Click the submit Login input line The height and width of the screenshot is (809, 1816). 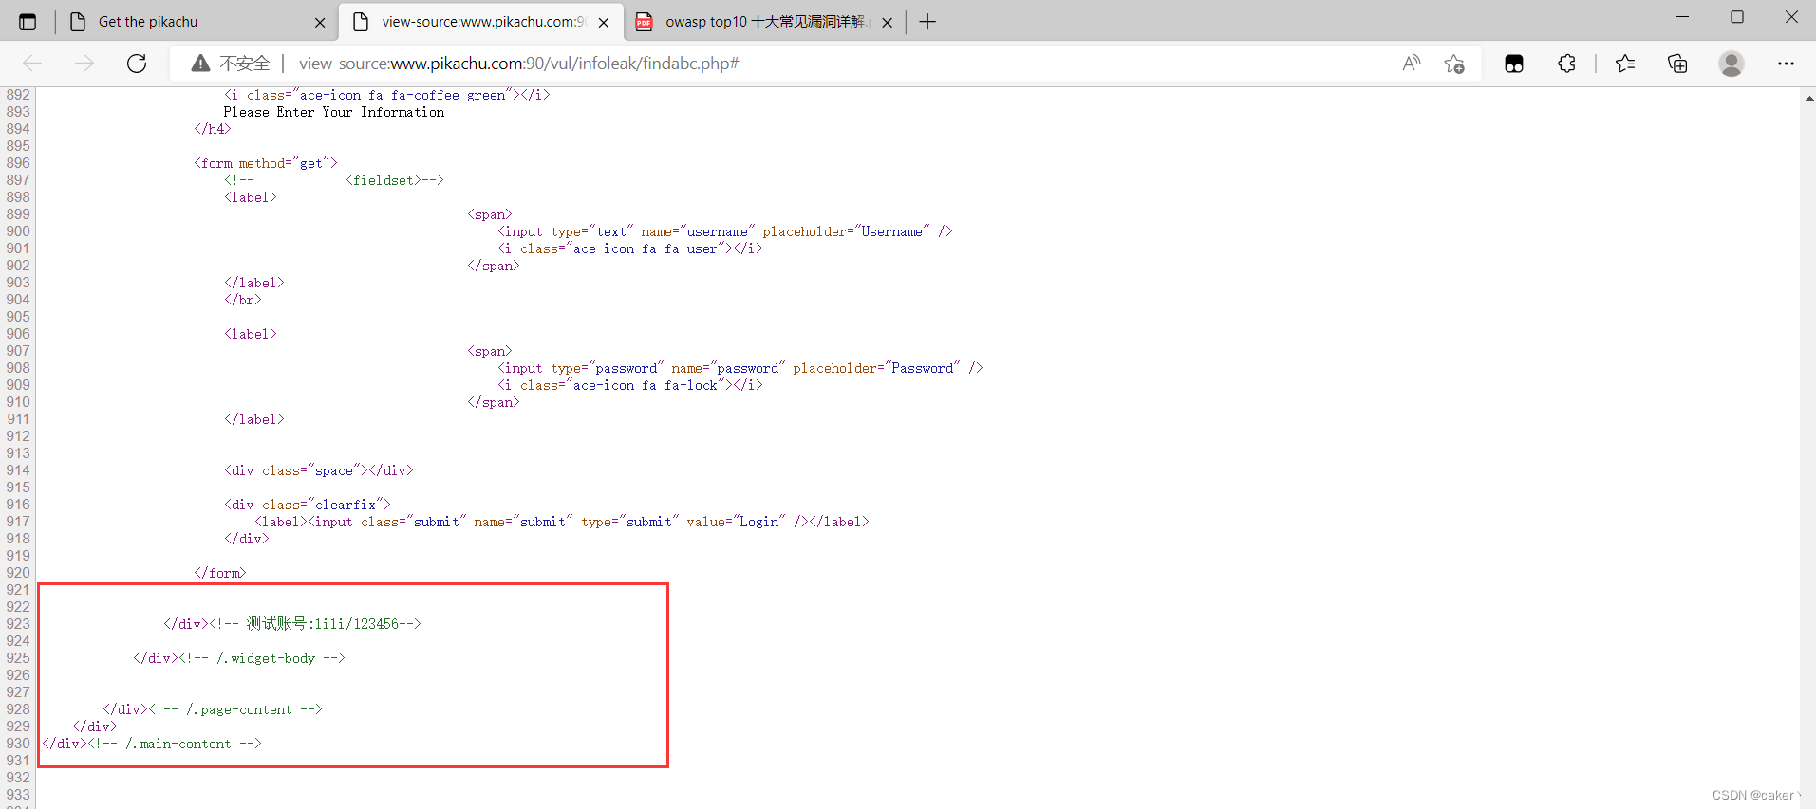[x=562, y=522]
